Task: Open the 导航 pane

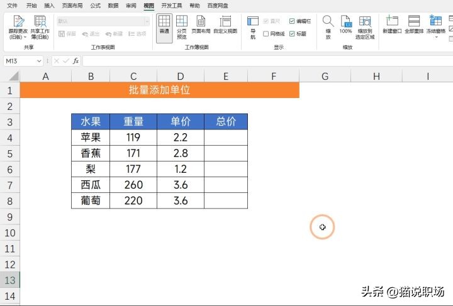Action: (253, 28)
